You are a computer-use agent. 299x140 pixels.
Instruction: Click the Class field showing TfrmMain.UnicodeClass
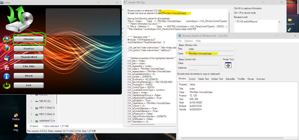(211, 54)
